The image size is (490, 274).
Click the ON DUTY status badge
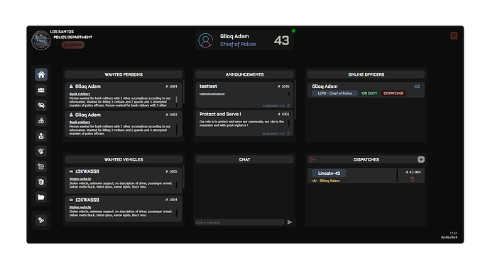click(369, 93)
